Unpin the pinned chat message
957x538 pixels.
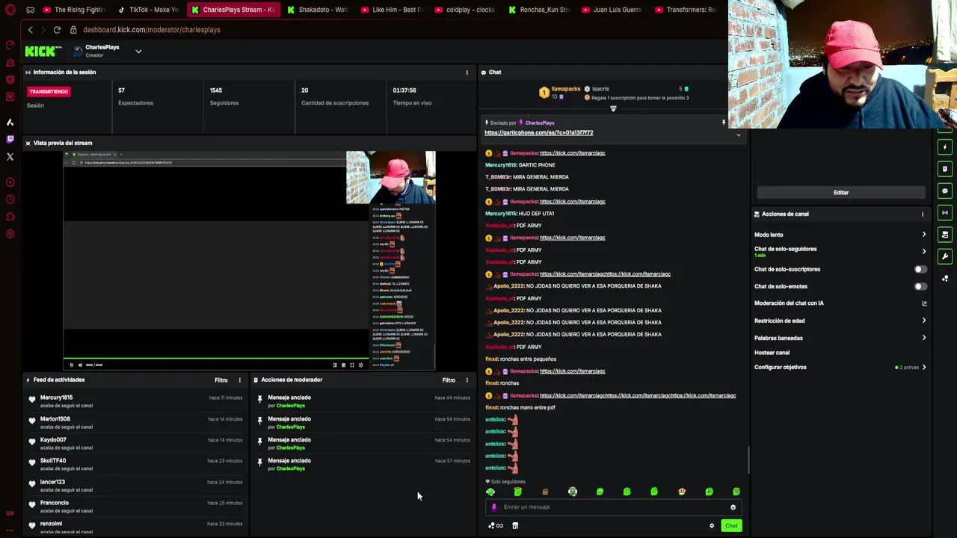[x=724, y=123]
